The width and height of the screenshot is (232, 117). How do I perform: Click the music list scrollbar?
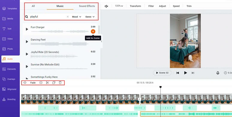pyautogui.click(x=99, y=30)
